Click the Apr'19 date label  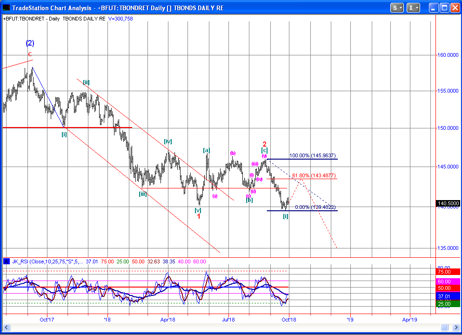(x=409, y=319)
